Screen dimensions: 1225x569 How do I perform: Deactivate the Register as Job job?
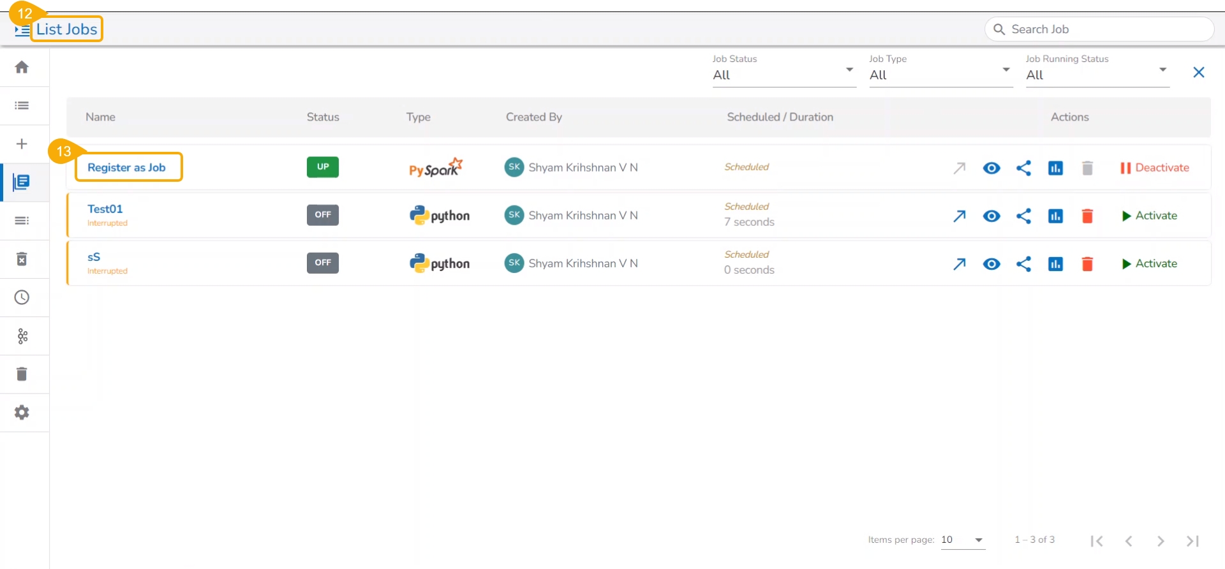(x=1154, y=168)
